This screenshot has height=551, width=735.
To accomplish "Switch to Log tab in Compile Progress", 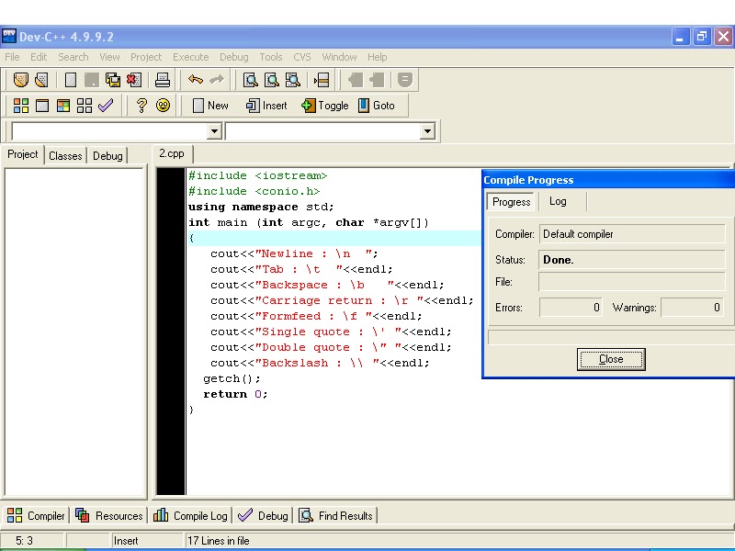I will (x=558, y=201).
